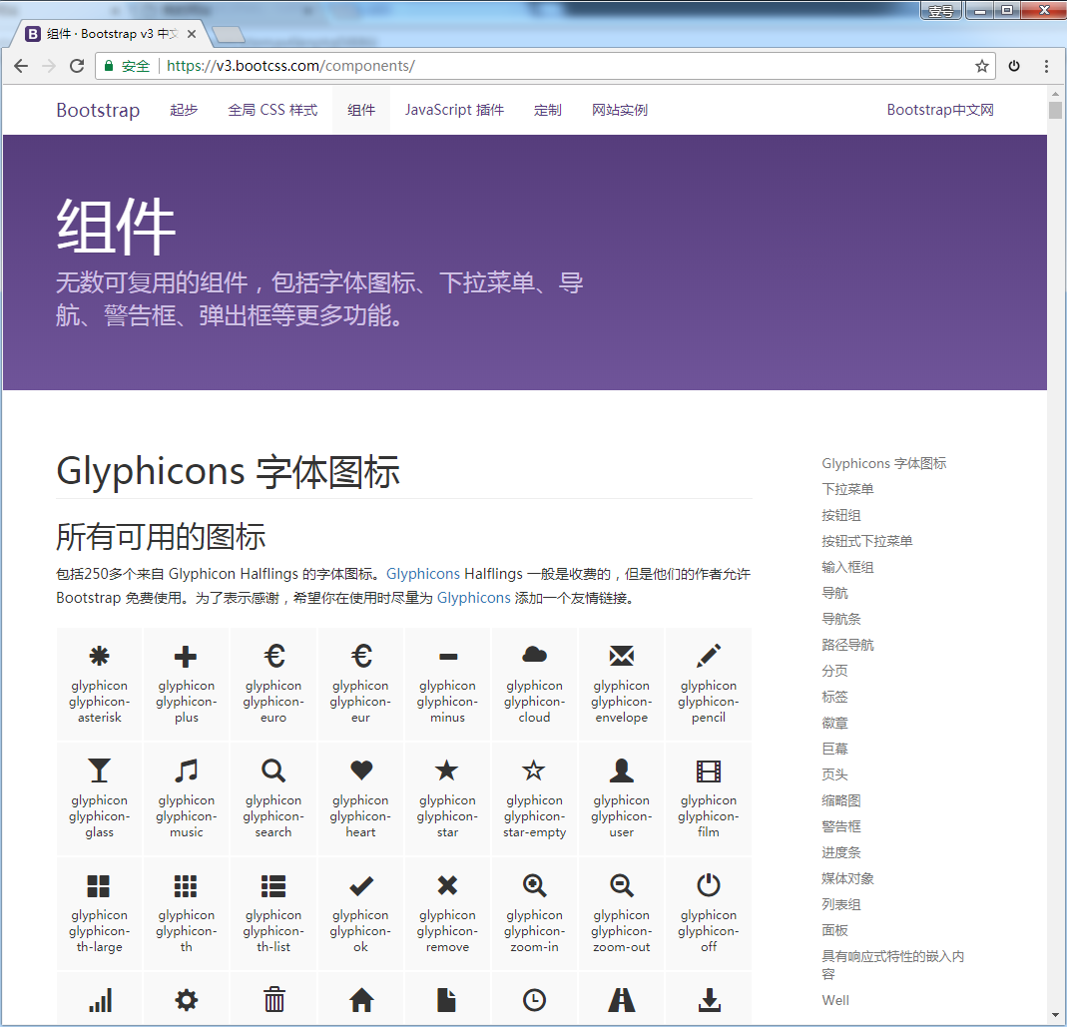
Task: Click the filled glyphicon-star icon
Action: tap(447, 770)
